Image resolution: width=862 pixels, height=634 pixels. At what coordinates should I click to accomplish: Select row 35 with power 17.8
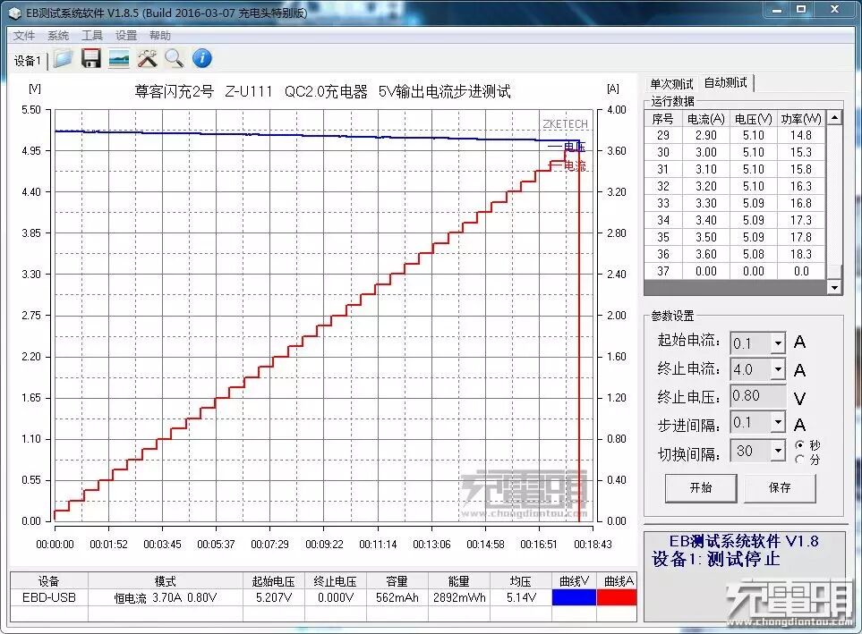point(735,237)
